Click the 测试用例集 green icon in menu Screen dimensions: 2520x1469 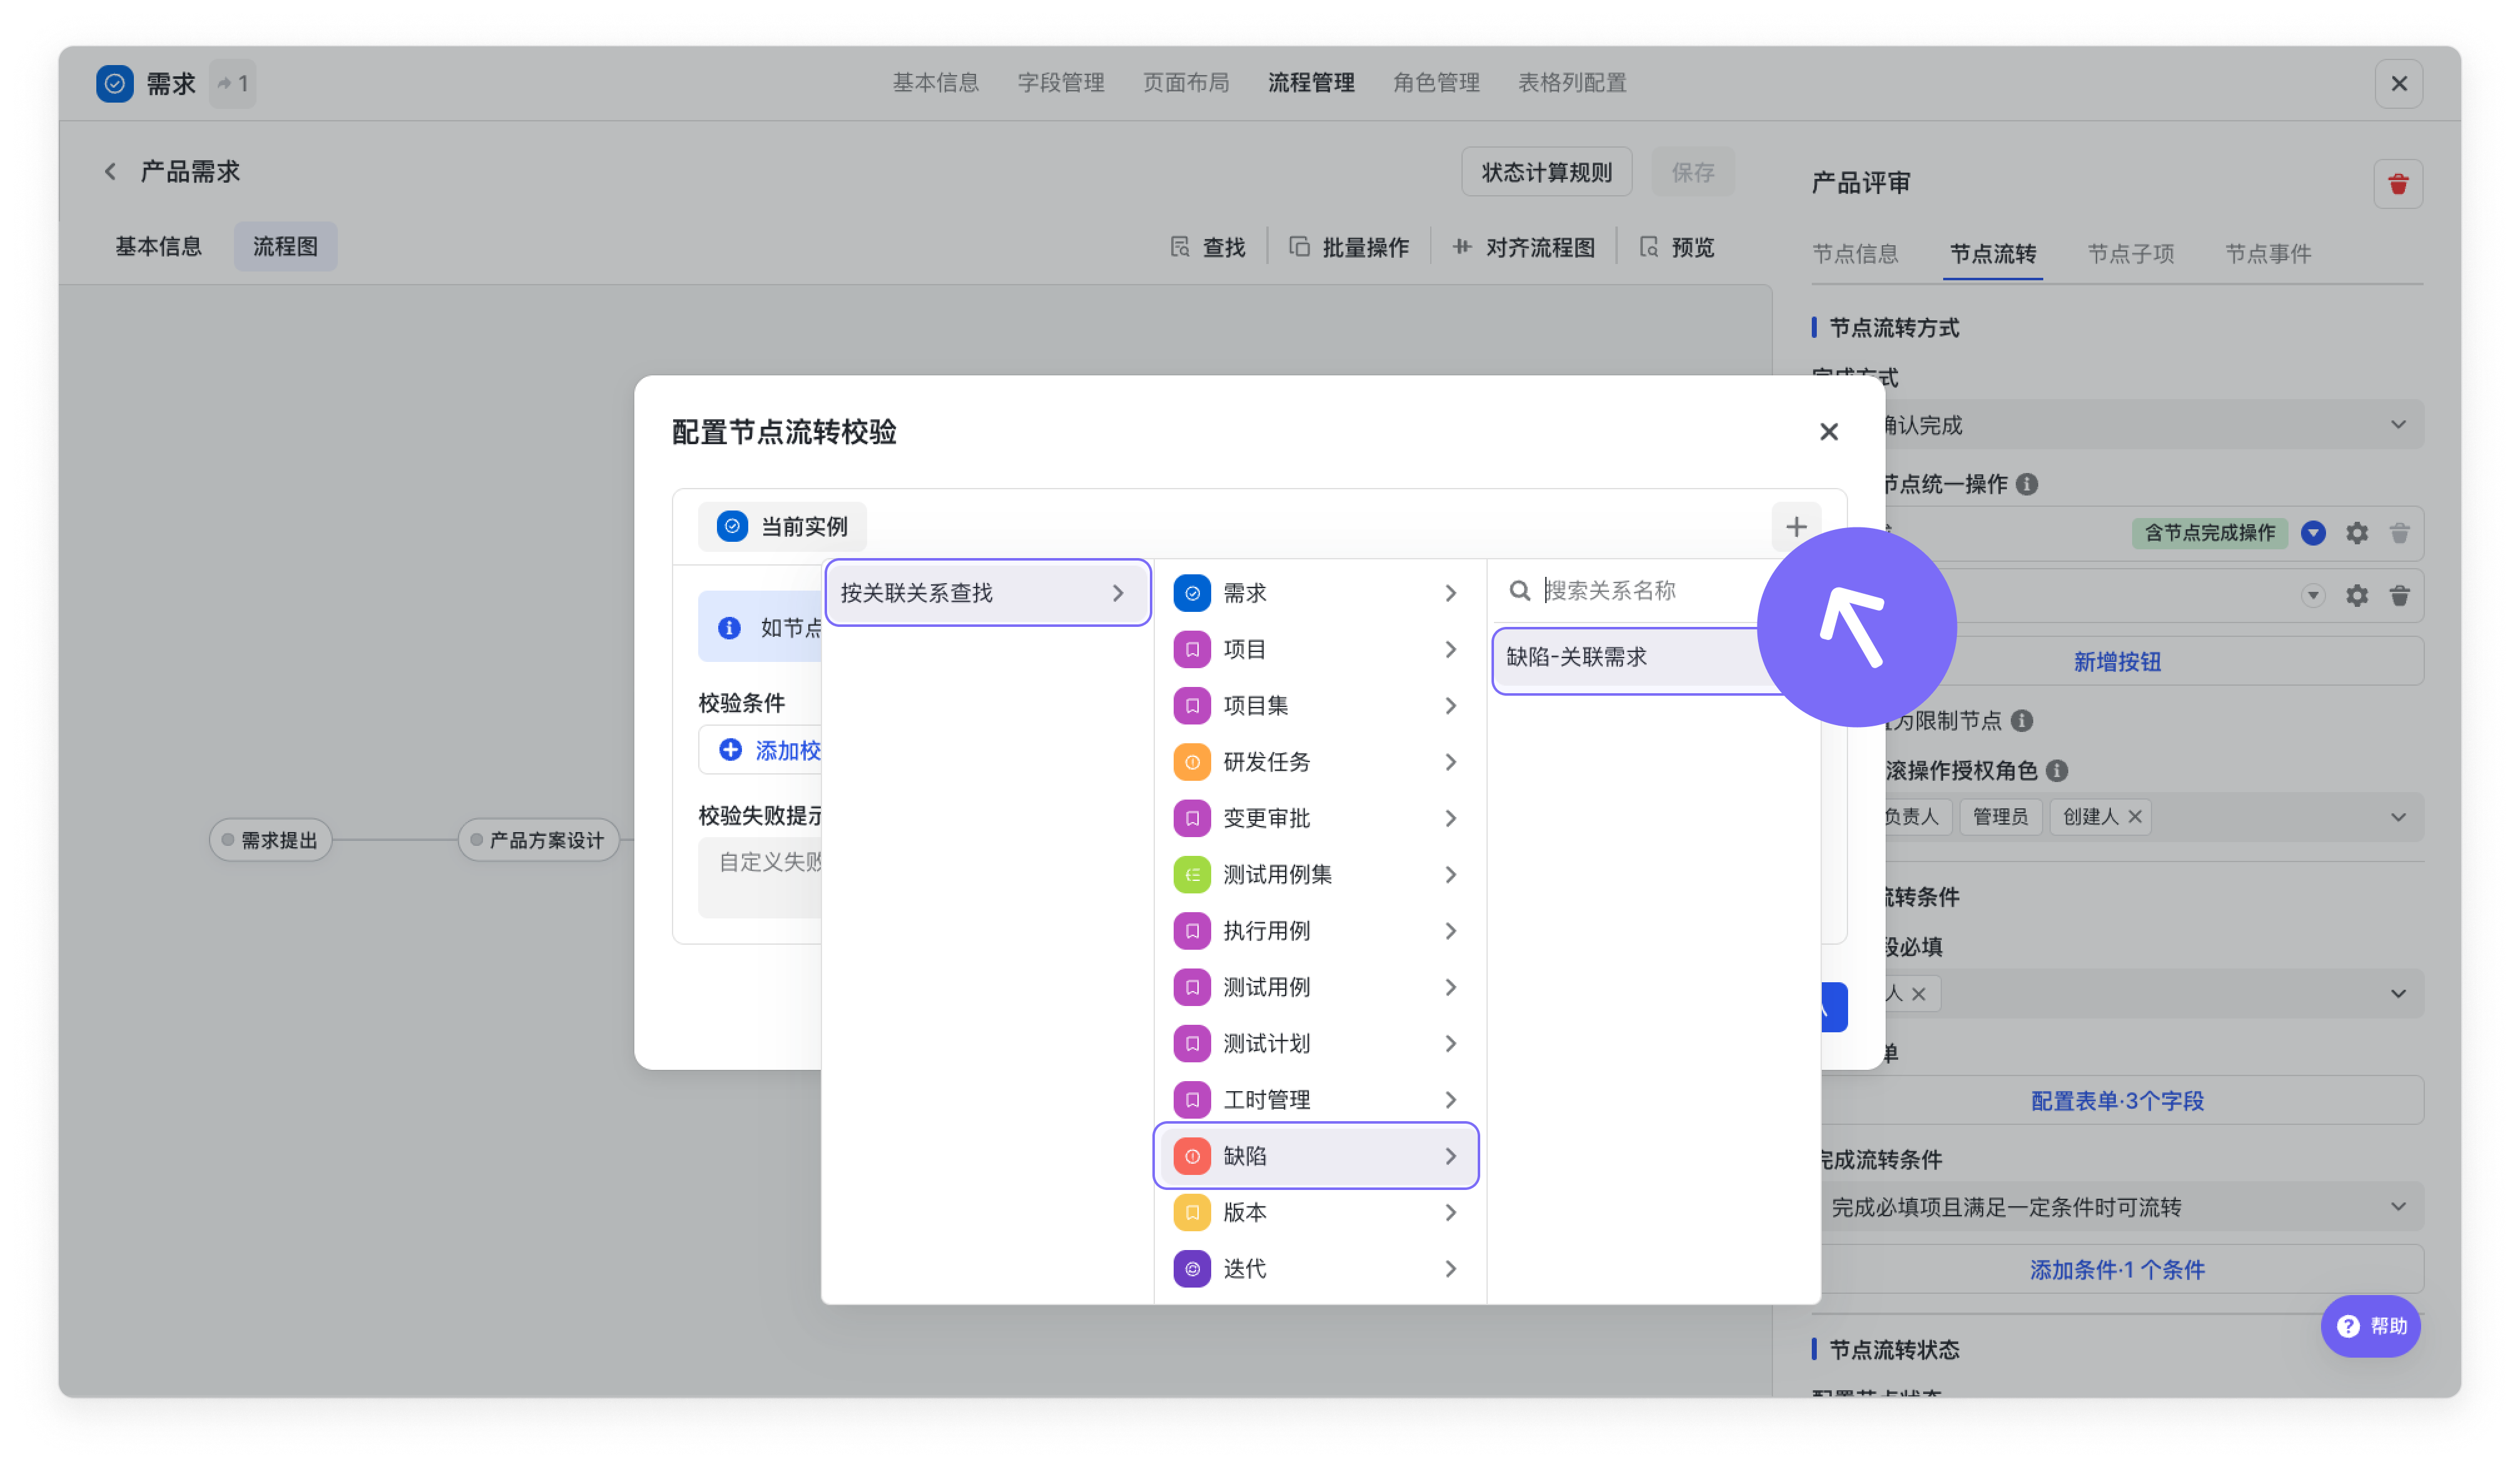1192,875
